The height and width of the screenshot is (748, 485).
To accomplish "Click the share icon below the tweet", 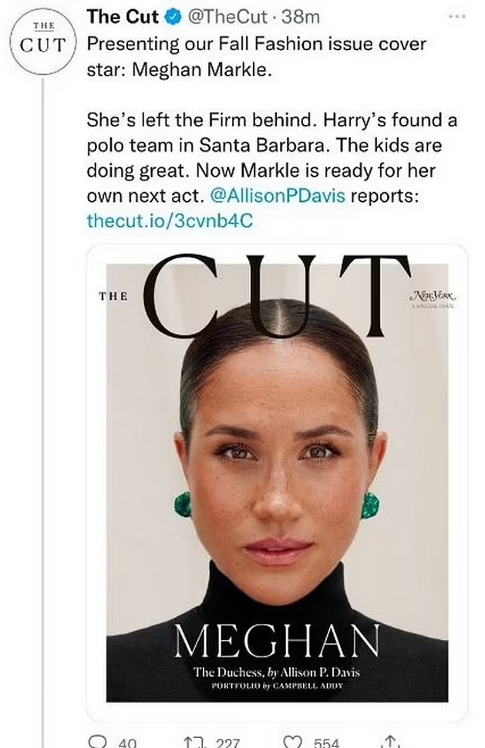I will point(391,742).
